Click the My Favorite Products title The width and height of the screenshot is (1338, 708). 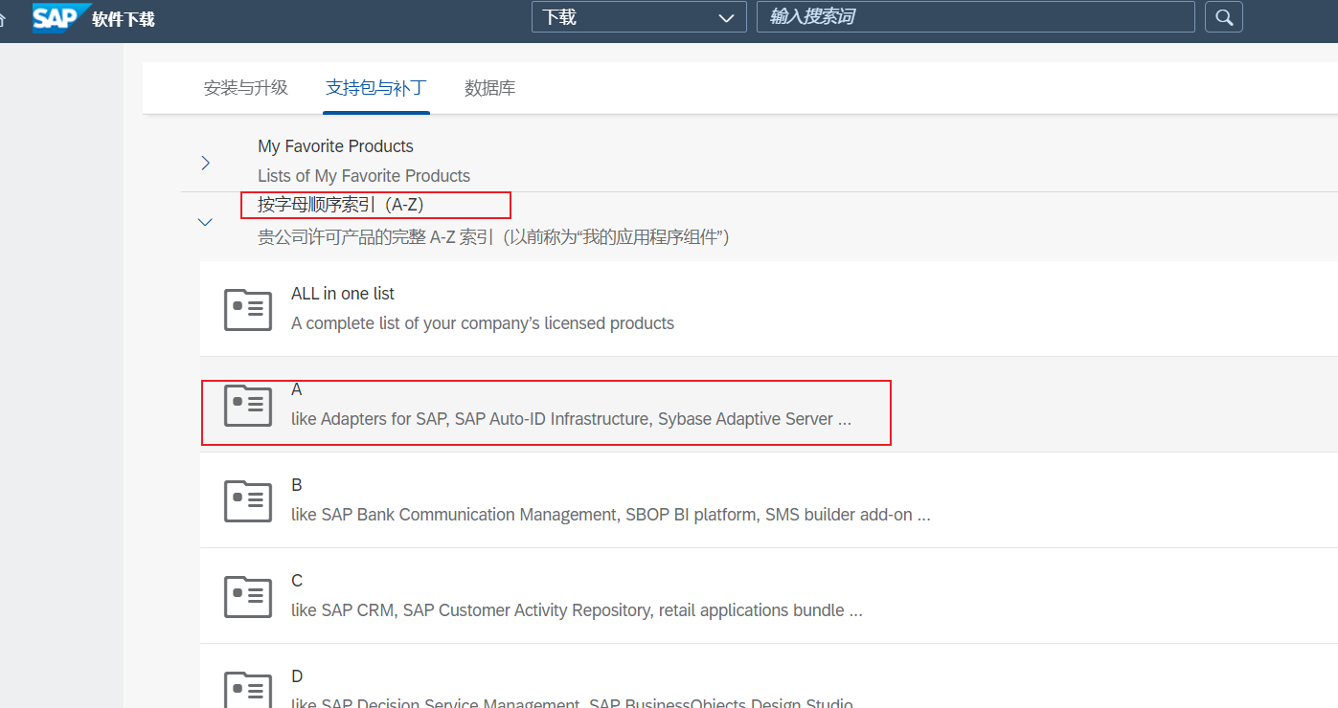335,146
